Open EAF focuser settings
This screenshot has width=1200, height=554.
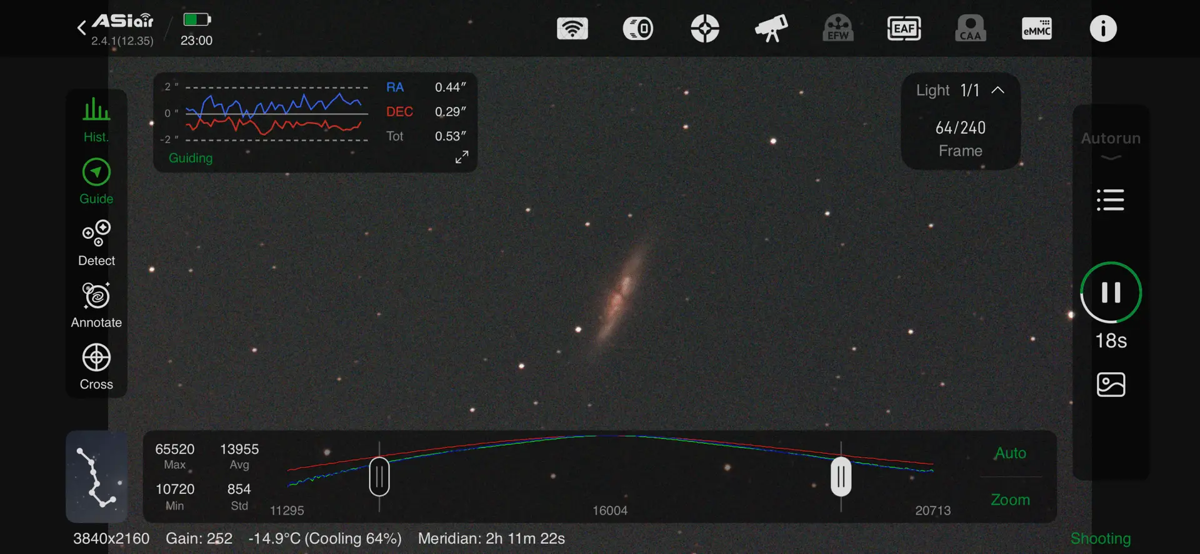point(904,28)
